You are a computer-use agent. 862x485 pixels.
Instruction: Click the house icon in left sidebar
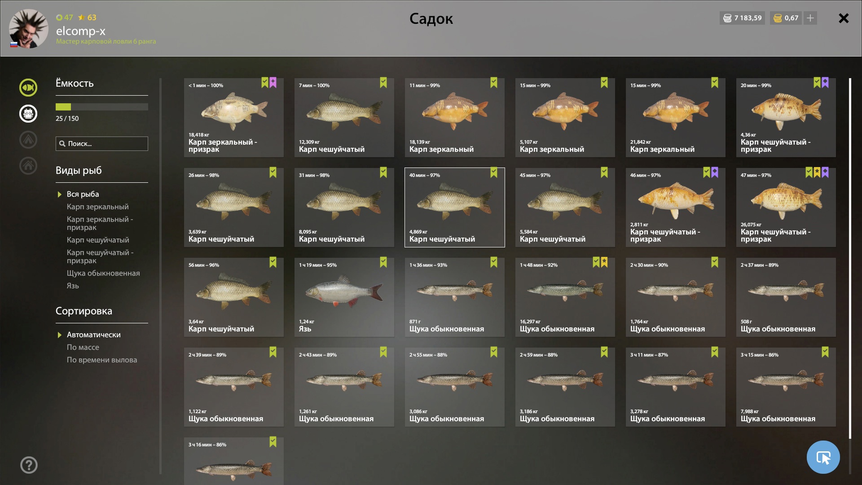28,166
